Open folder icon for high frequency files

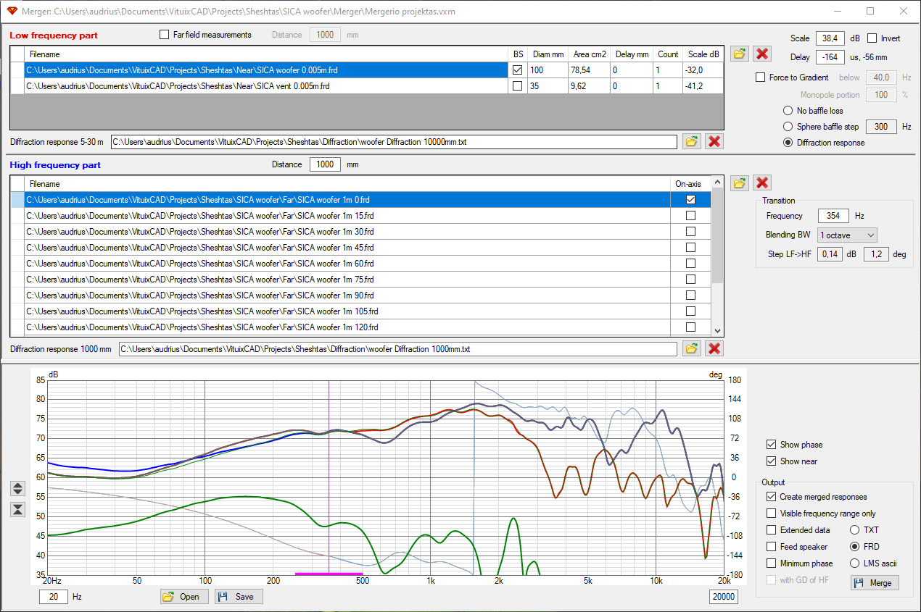tap(739, 183)
